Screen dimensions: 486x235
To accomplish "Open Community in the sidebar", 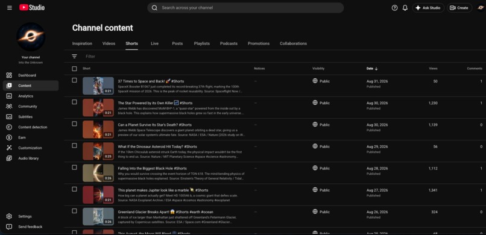I will pyautogui.click(x=31, y=107).
